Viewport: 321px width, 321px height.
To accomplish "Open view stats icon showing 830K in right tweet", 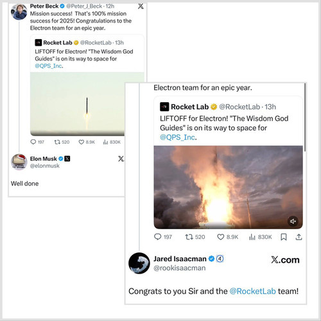I will 252,237.
